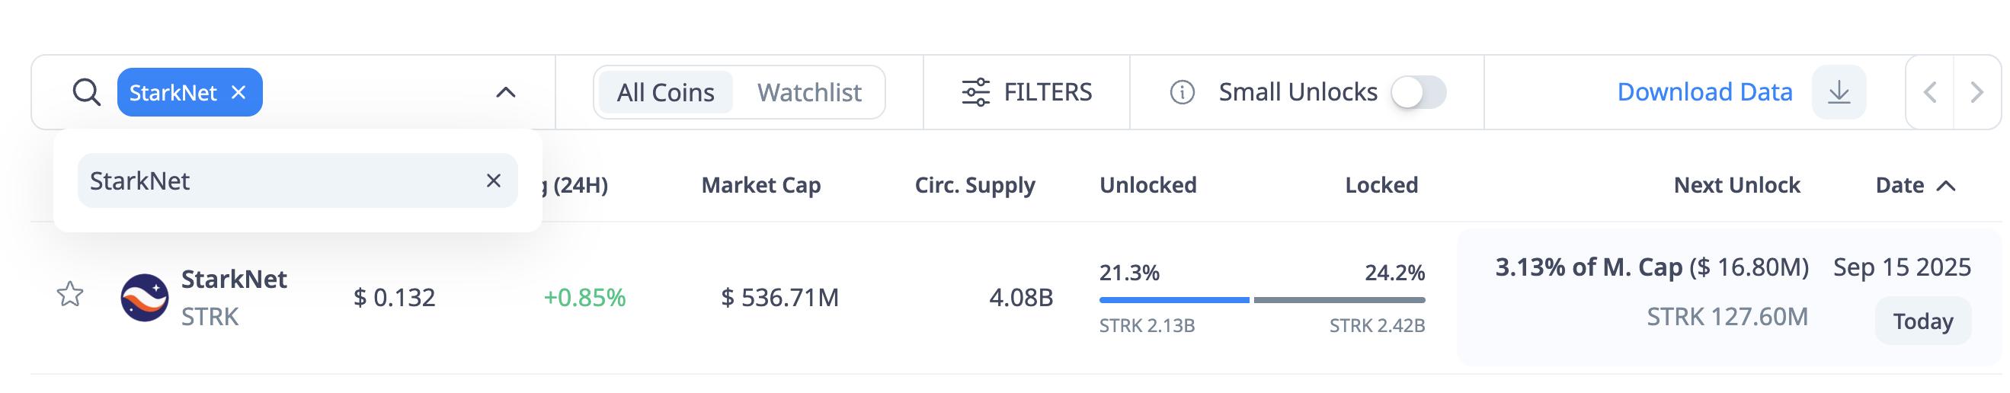Go to next page arrow
This screenshot has height=393, width=2010.
coord(1976,93)
